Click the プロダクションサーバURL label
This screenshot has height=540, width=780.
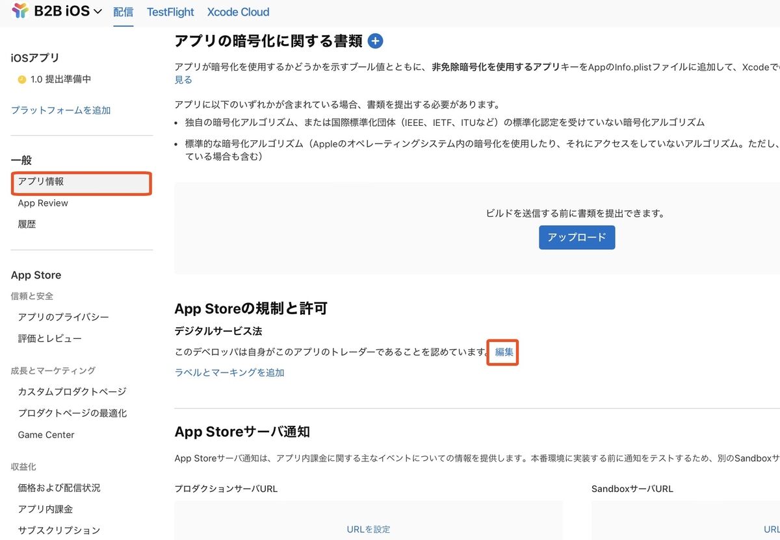click(x=226, y=489)
